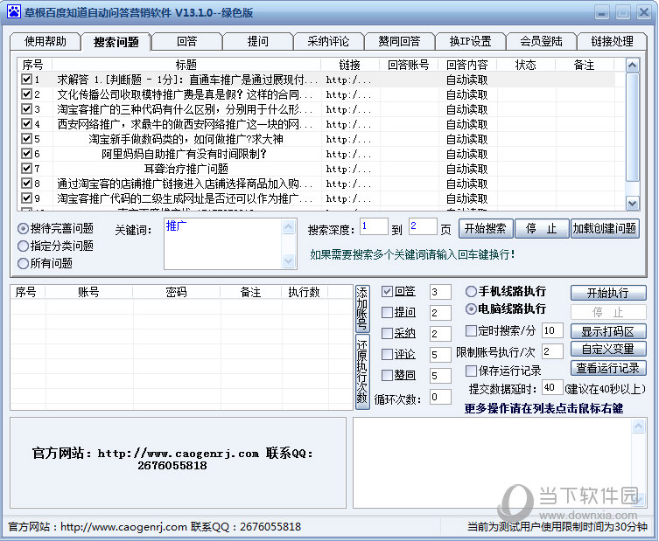Enable the 赞同 checkbox
This screenshot has width=659, height=541.
[387, 375]
